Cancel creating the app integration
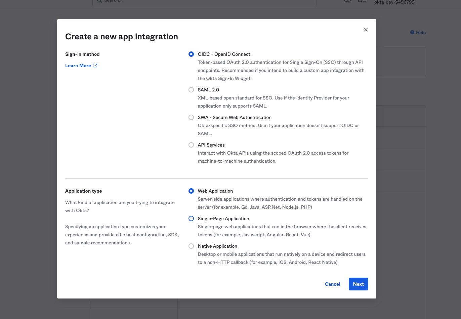 (332, 284)
